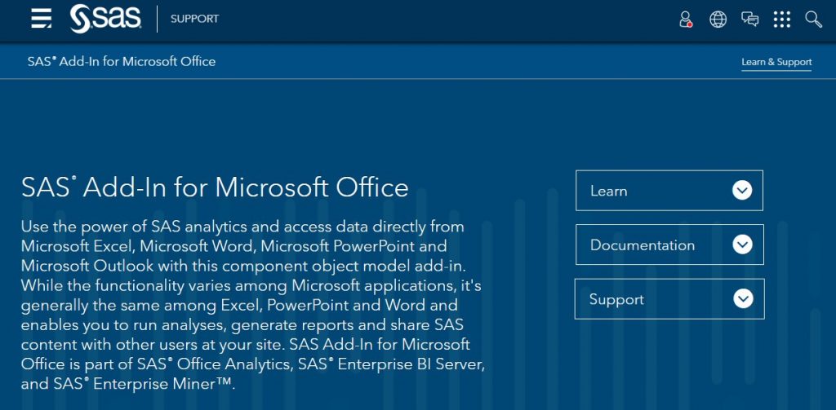836x410 pixels.
Task: Click the SAS Enterprise Miner text
Action: pos(144,384)
